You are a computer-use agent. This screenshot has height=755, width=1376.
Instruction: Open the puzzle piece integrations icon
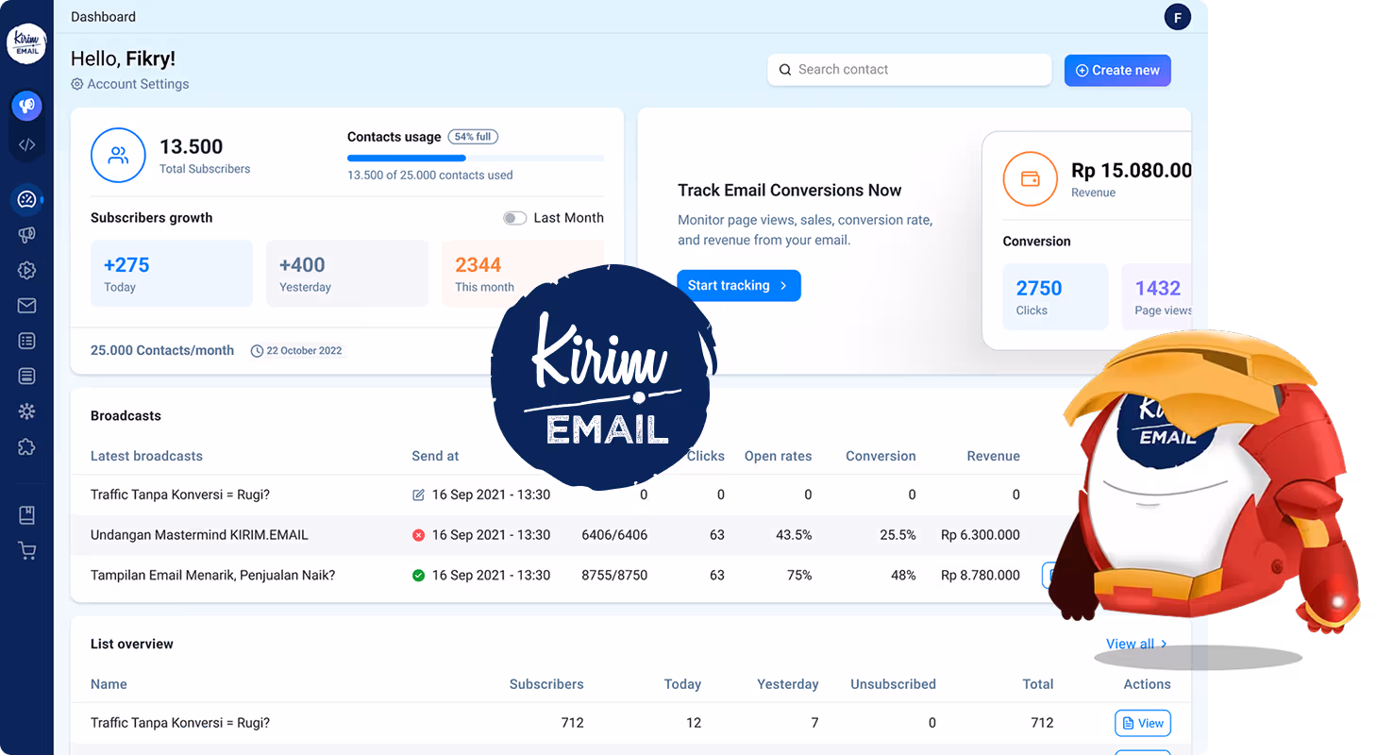point(26,446)
